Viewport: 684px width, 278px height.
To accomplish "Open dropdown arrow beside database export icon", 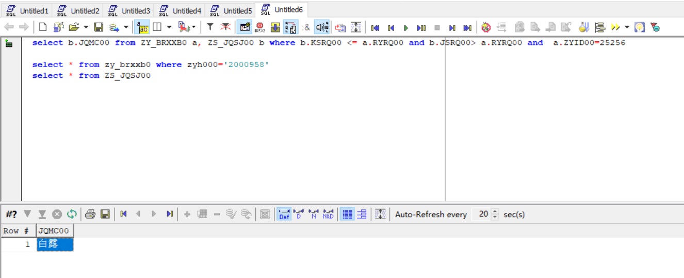I will pos(125,27).
